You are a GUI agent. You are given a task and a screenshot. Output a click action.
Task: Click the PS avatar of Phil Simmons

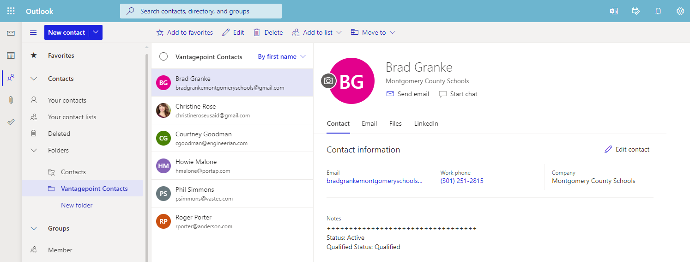tap(163, 194)
